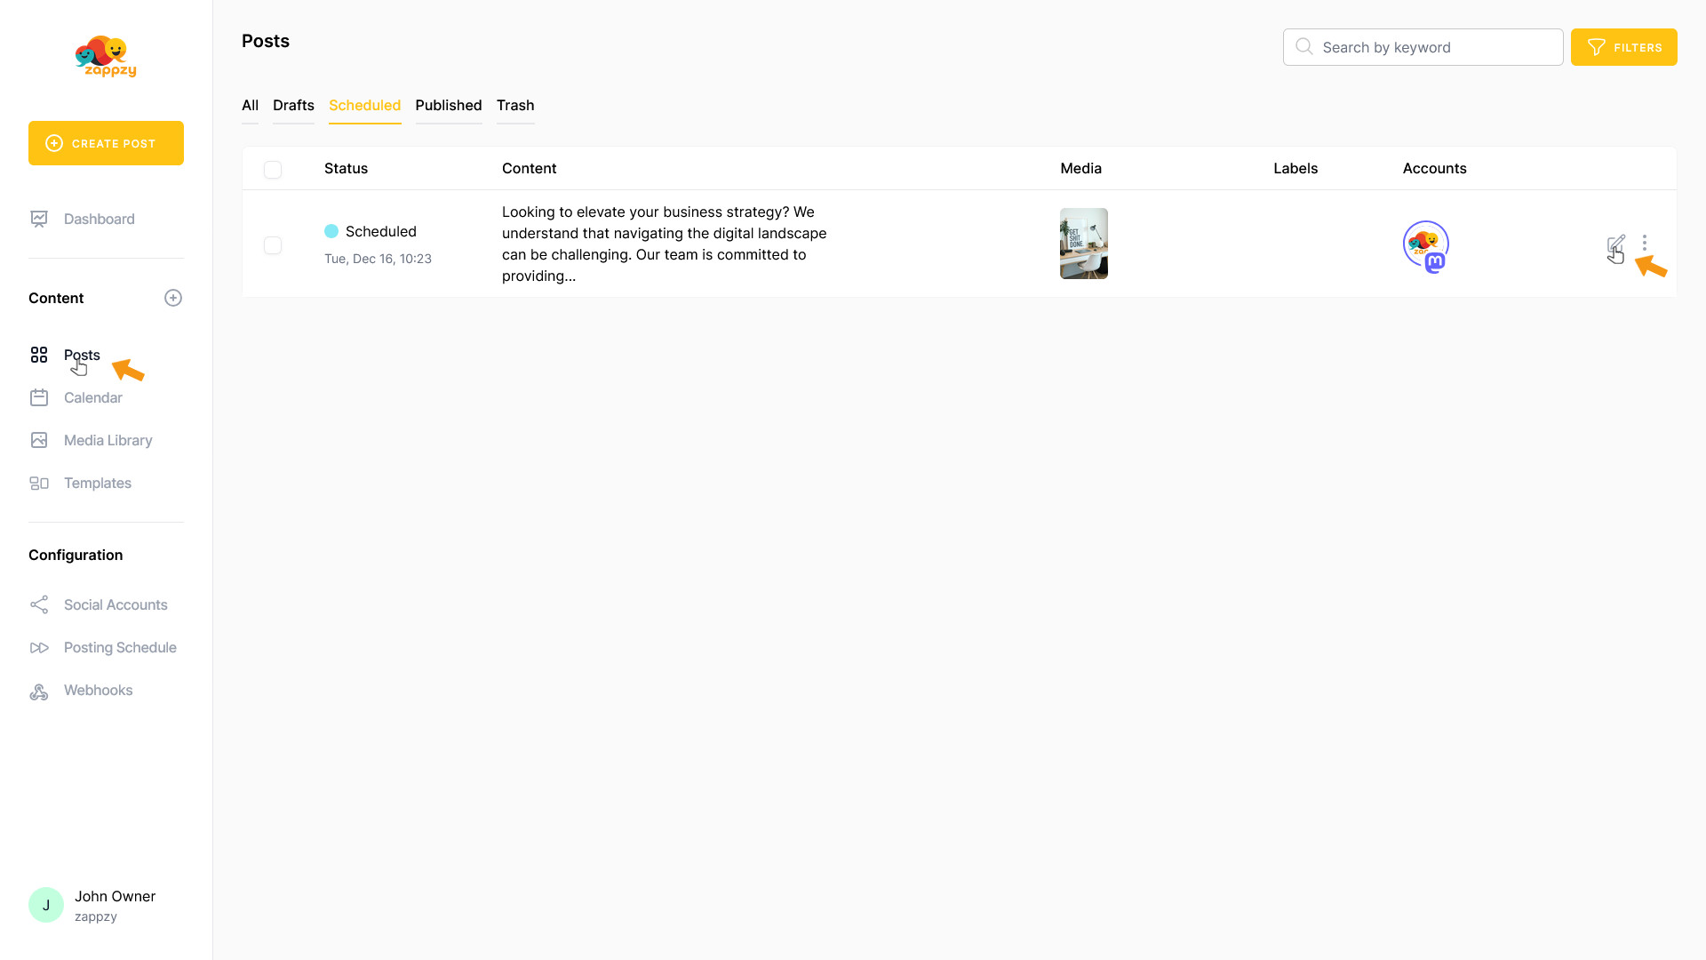This screenshot has width=1706, height=960.
Task: Click the Filters button
Action: pyautogui.click(x=1623, y=47)
